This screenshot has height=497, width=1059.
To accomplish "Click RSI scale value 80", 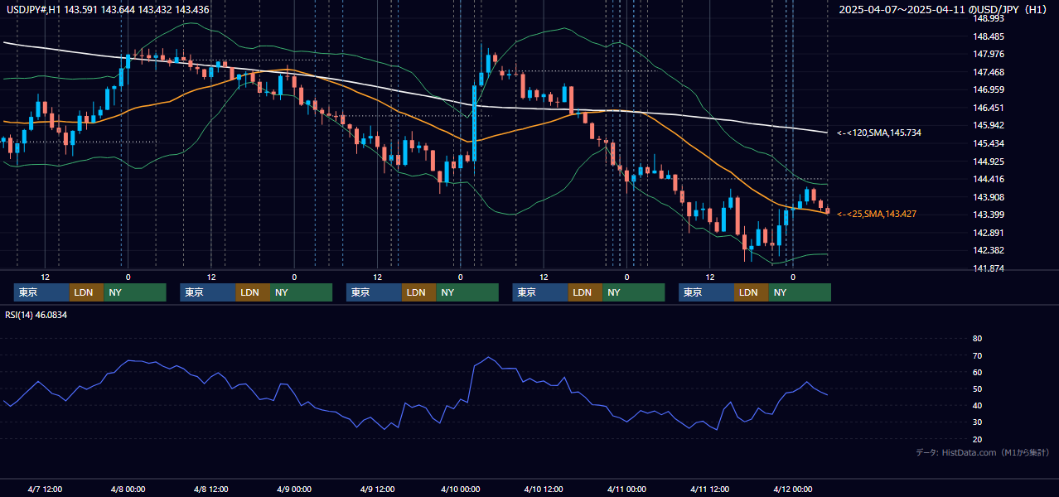I will pos(977,339).
